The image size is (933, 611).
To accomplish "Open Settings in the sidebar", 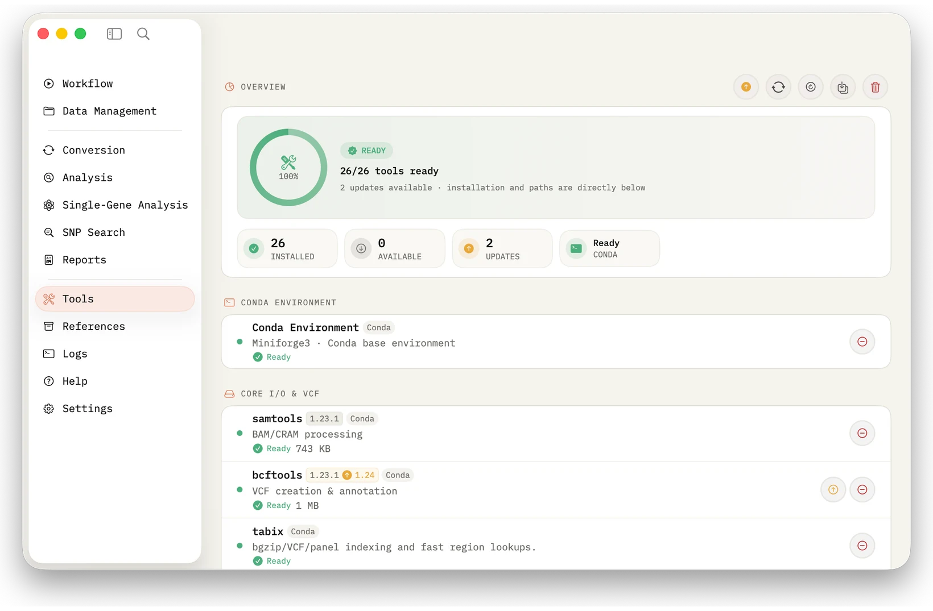I will coord(115,409).
